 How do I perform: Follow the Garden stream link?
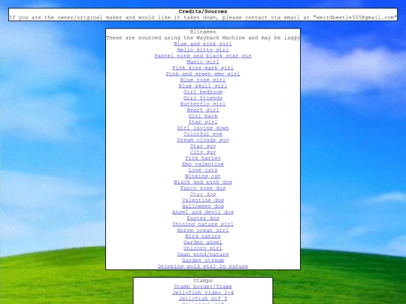pyautogui.click(x=203, y=260)
